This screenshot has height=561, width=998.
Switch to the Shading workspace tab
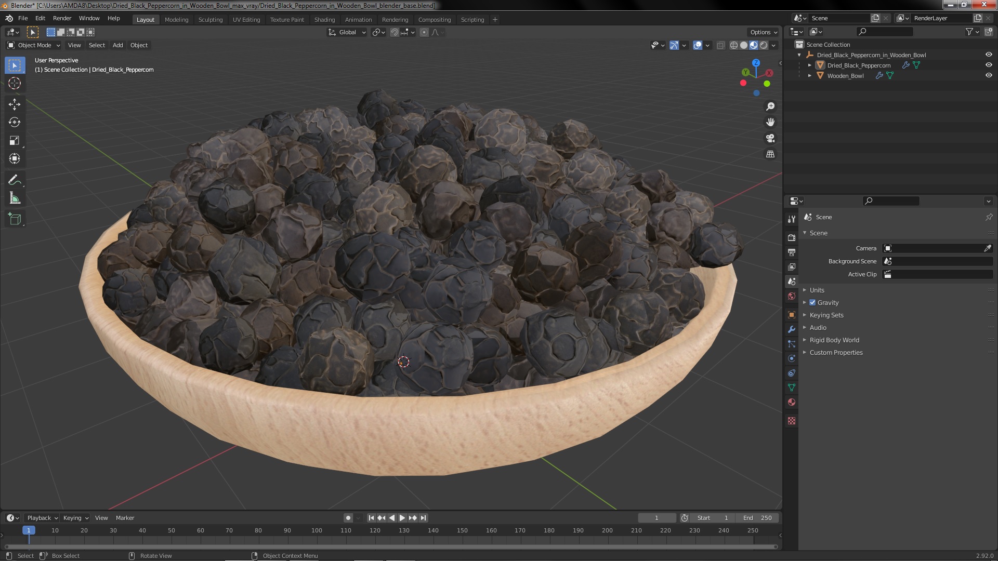324,20
